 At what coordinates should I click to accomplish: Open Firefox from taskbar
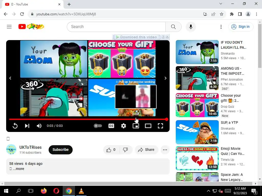[44, 191]
